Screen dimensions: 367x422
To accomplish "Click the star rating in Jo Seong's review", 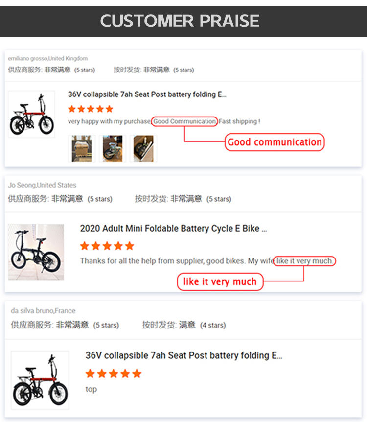I will pyautogui.click(x=107, y=246).
